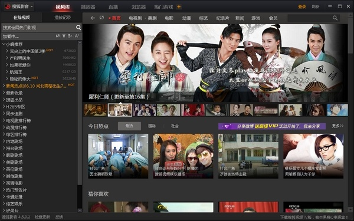Select the 播放记录 sidebar tab
Image resolution: width=354 pixels, height=221 pixels.
click(x=63, y=17)
